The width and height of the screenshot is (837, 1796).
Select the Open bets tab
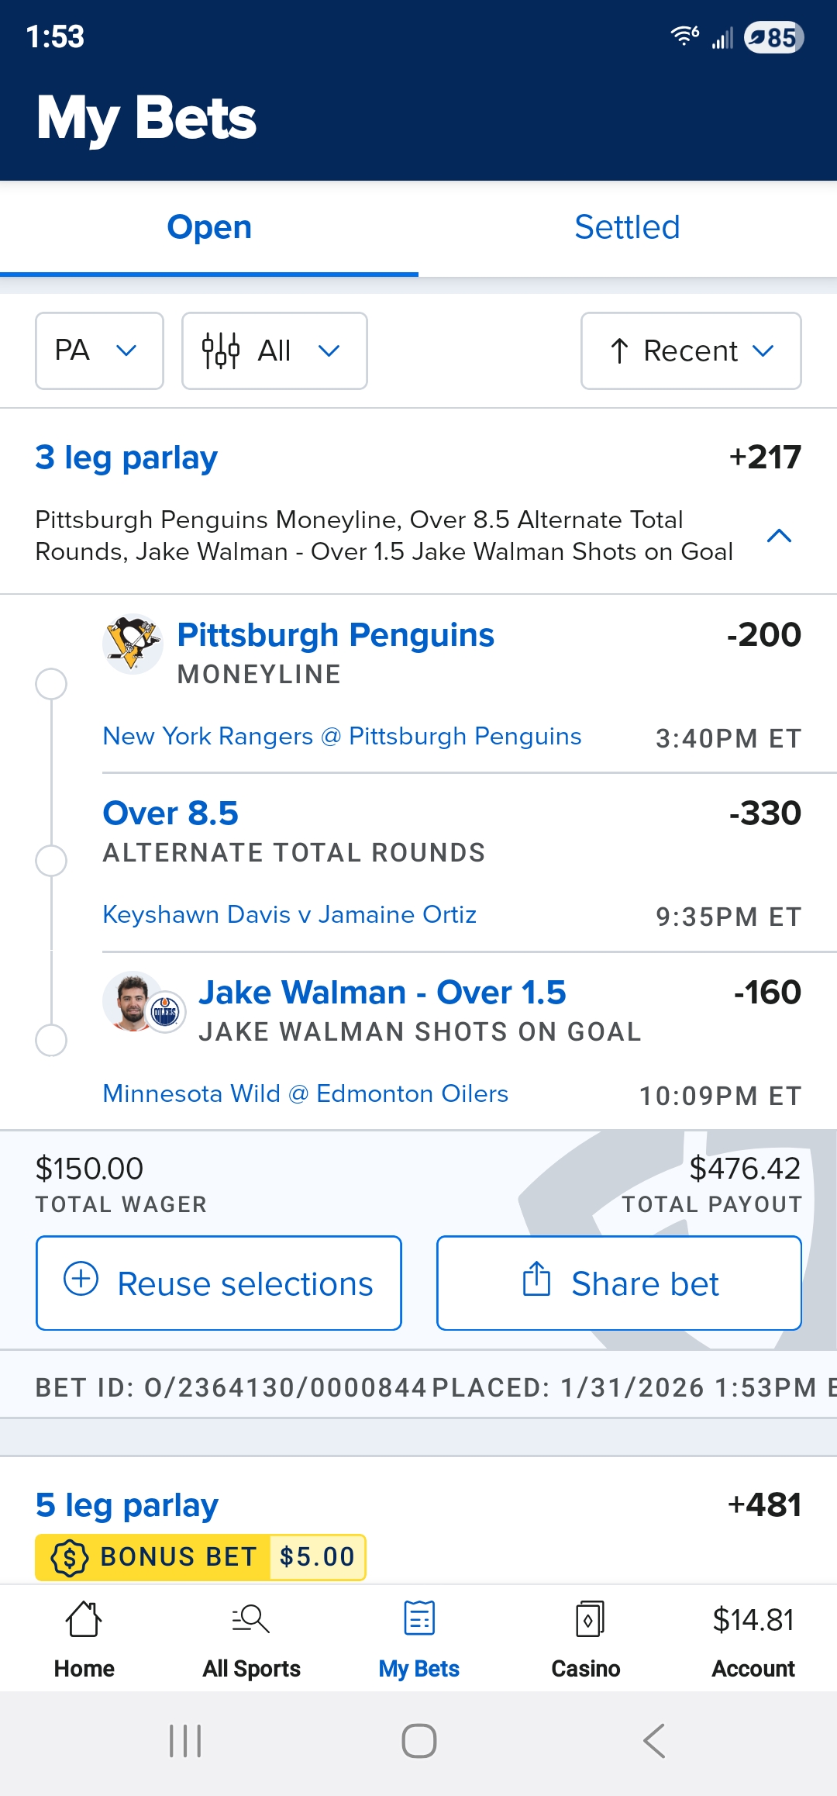tap(209, 227)
